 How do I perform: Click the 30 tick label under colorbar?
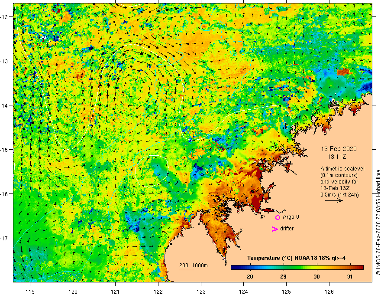click(316, 276)
